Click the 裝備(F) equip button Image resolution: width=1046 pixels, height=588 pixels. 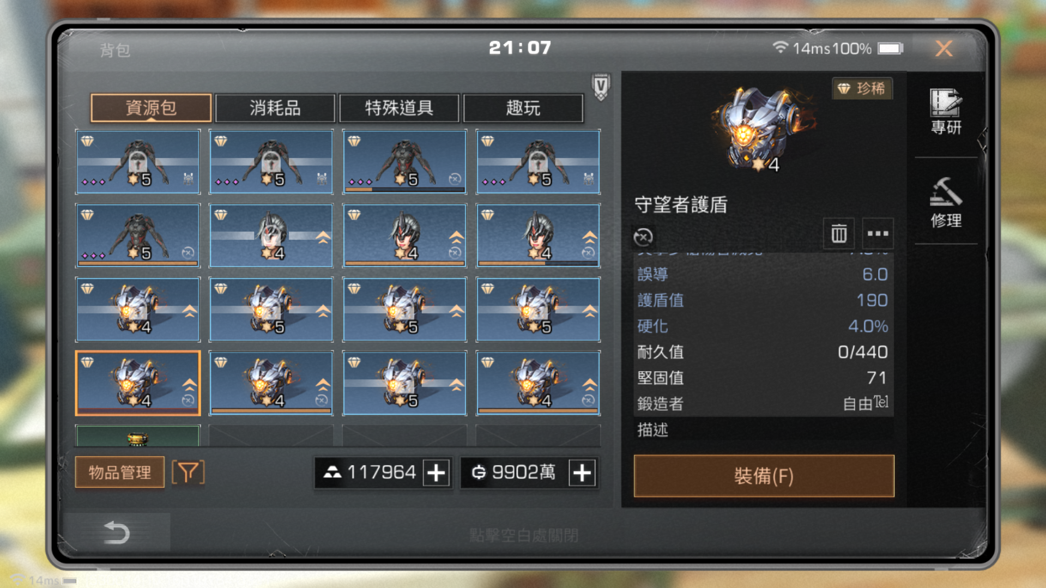pos(764,476)
